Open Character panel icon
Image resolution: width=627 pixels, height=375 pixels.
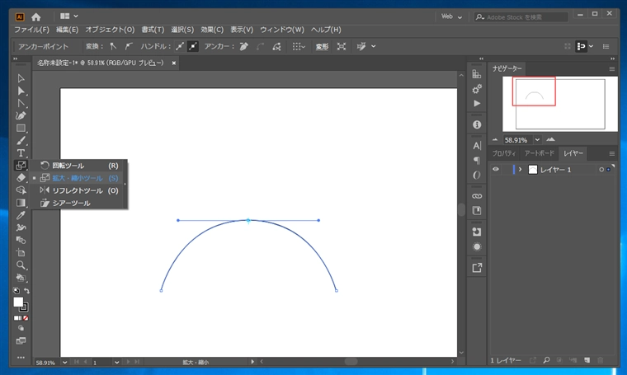[x=477, y=146]
